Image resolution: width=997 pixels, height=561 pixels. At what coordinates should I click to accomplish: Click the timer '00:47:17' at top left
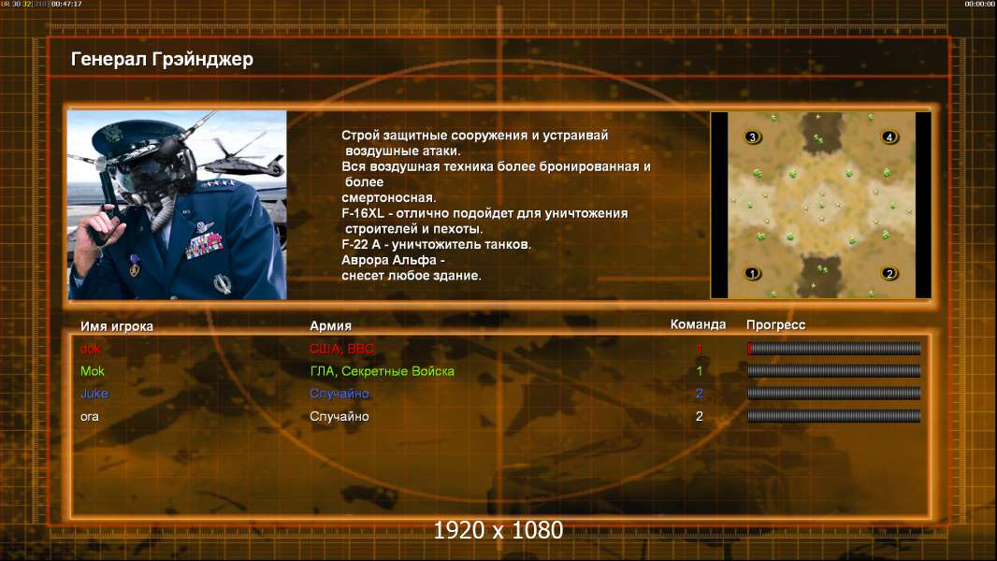tap(66, 4)
